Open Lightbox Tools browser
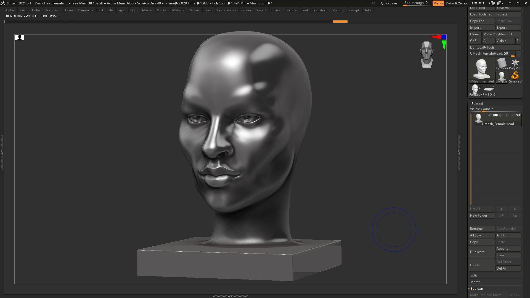This screenshot has height=298, width=530. [495, 47]
